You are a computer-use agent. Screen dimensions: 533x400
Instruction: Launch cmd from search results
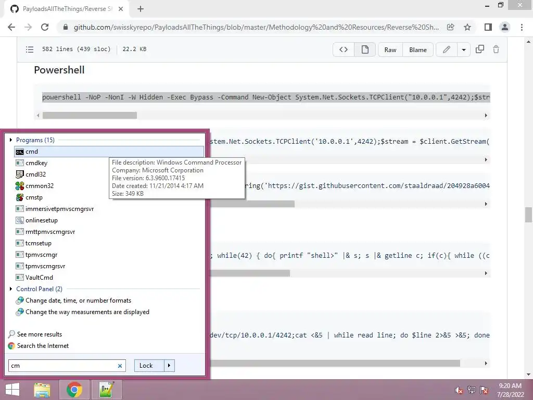coord(109,152)
